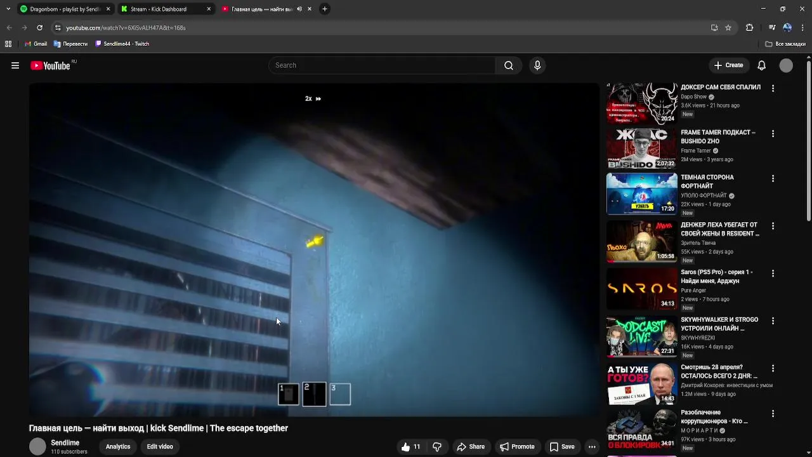Screen dimensions: 812x457
Task: Open Analytics for this video
Action: (118, 447)
